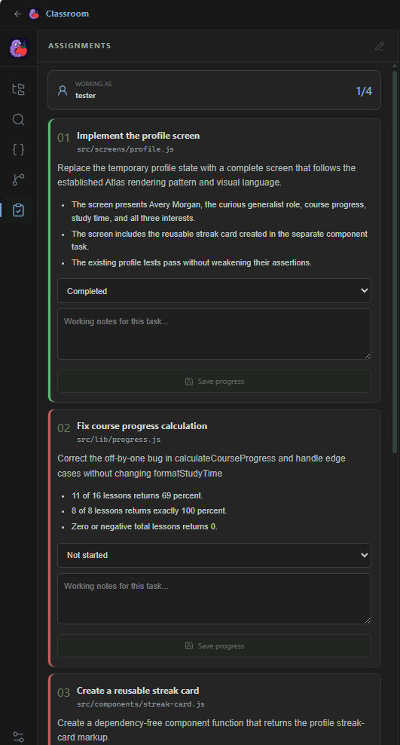Open the curly braces code icon

19,149
